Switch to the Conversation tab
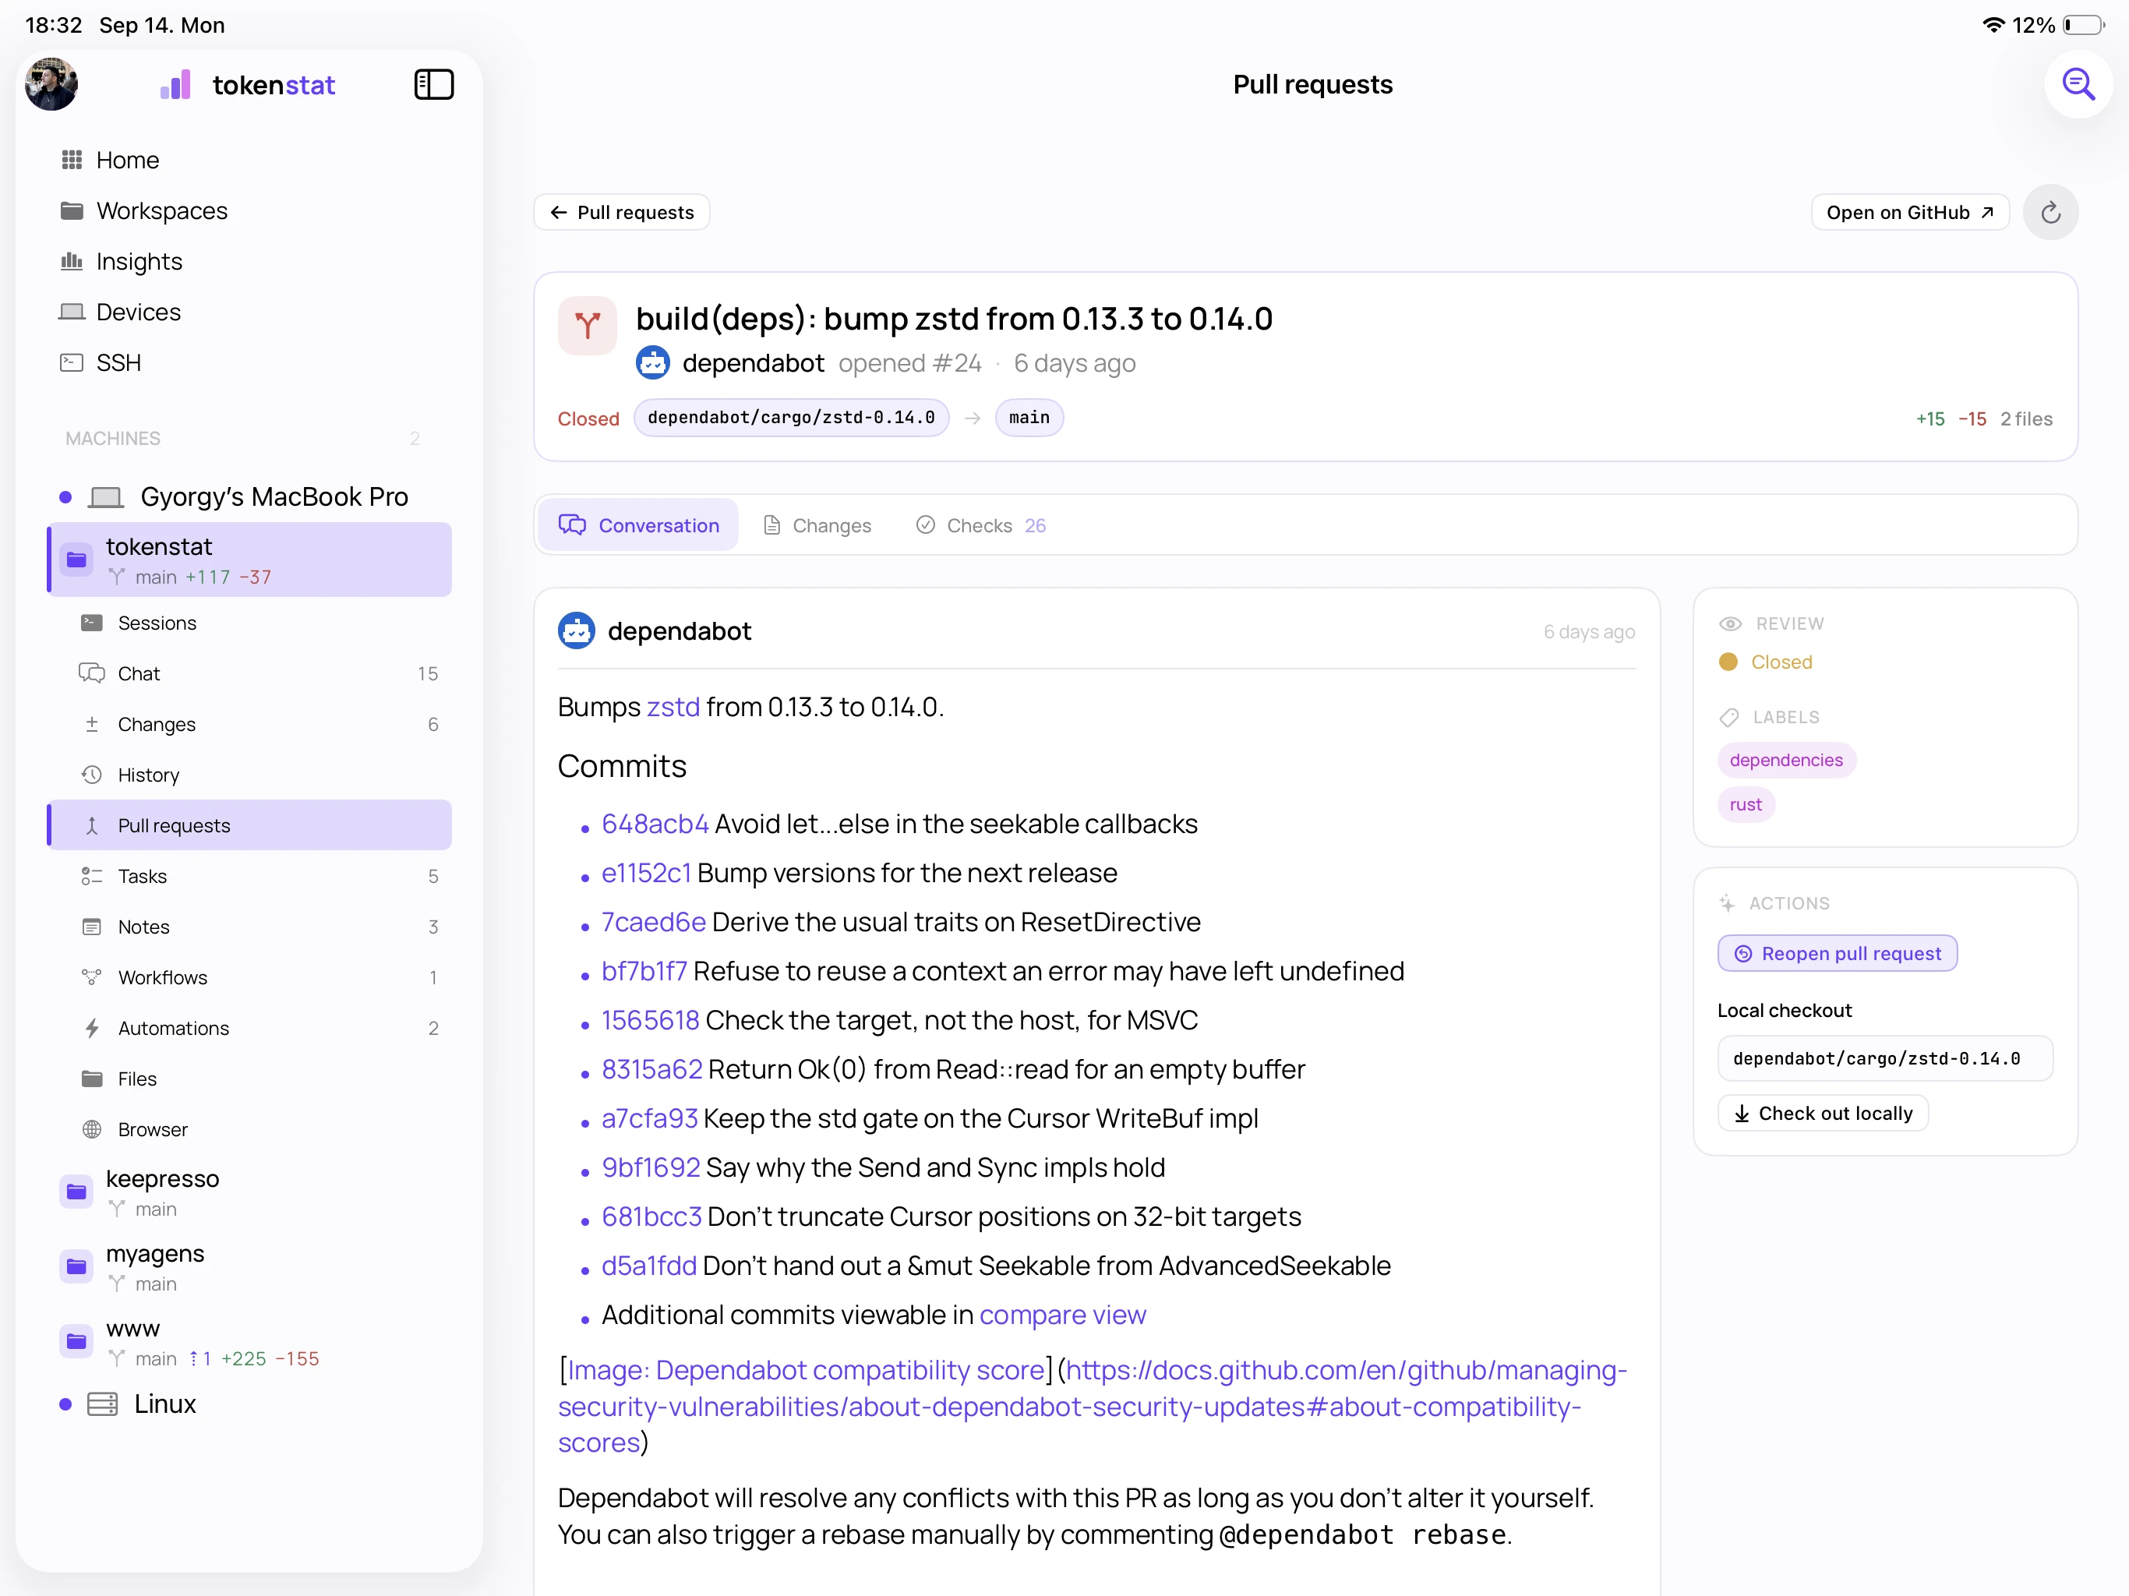 point(639,524)
